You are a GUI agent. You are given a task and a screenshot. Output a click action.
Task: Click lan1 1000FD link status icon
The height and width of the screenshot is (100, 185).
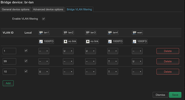[41, 41]
